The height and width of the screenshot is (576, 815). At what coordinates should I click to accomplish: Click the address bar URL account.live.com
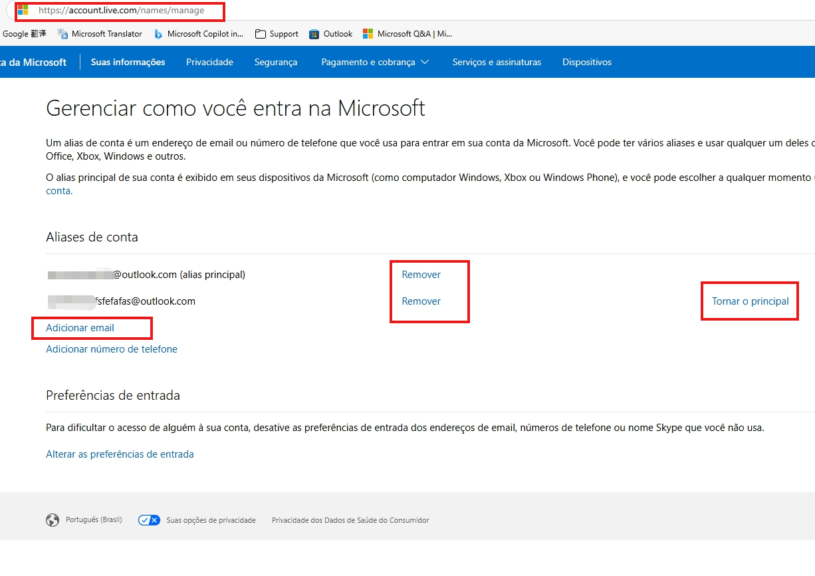pos(121,11)
